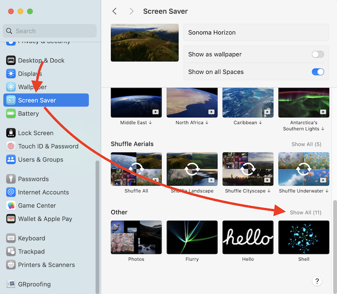337x294 pixels.
Task: Click the Users & Groups label
Action: coord(40,159)
